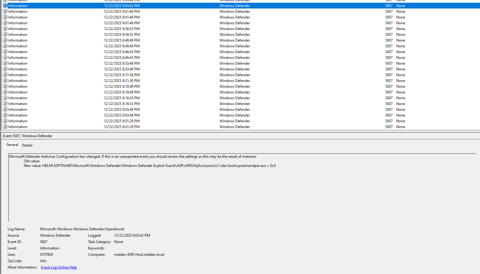This screenshot has width=480, height=274.
Task: Click the info icon on the upper 8:33:48 PM row
Action: click(5, 63)
